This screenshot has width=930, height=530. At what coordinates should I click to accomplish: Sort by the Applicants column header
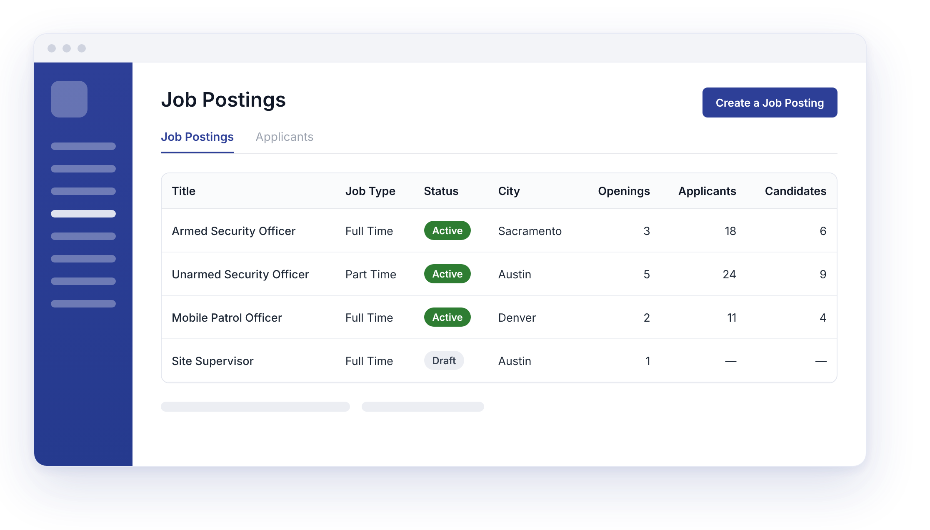tap(707, 191)
